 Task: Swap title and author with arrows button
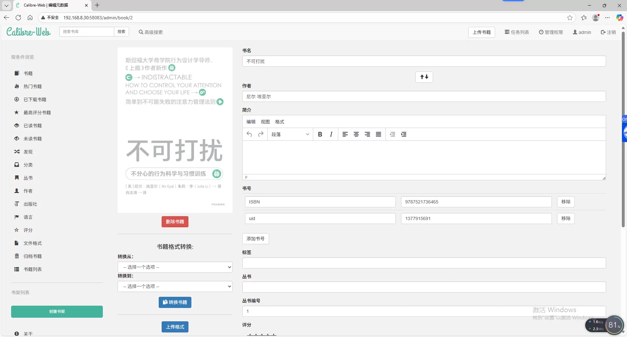click(x=424, y=77)
